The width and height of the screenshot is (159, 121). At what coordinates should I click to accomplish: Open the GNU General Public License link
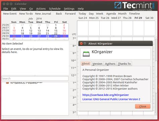[x=111, y=99]
